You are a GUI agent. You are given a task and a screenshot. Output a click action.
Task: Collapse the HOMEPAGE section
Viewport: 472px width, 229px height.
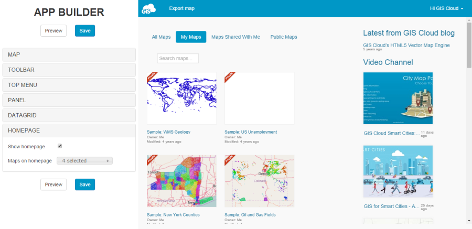(x=69, y=130)
